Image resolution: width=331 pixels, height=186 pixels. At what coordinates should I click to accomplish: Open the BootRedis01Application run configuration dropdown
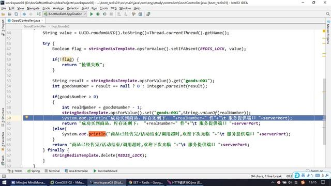(x=65, y=14)
